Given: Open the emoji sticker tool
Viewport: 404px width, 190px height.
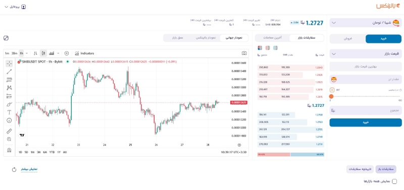Looking at the screenshot, I should (x=9, y=120).
